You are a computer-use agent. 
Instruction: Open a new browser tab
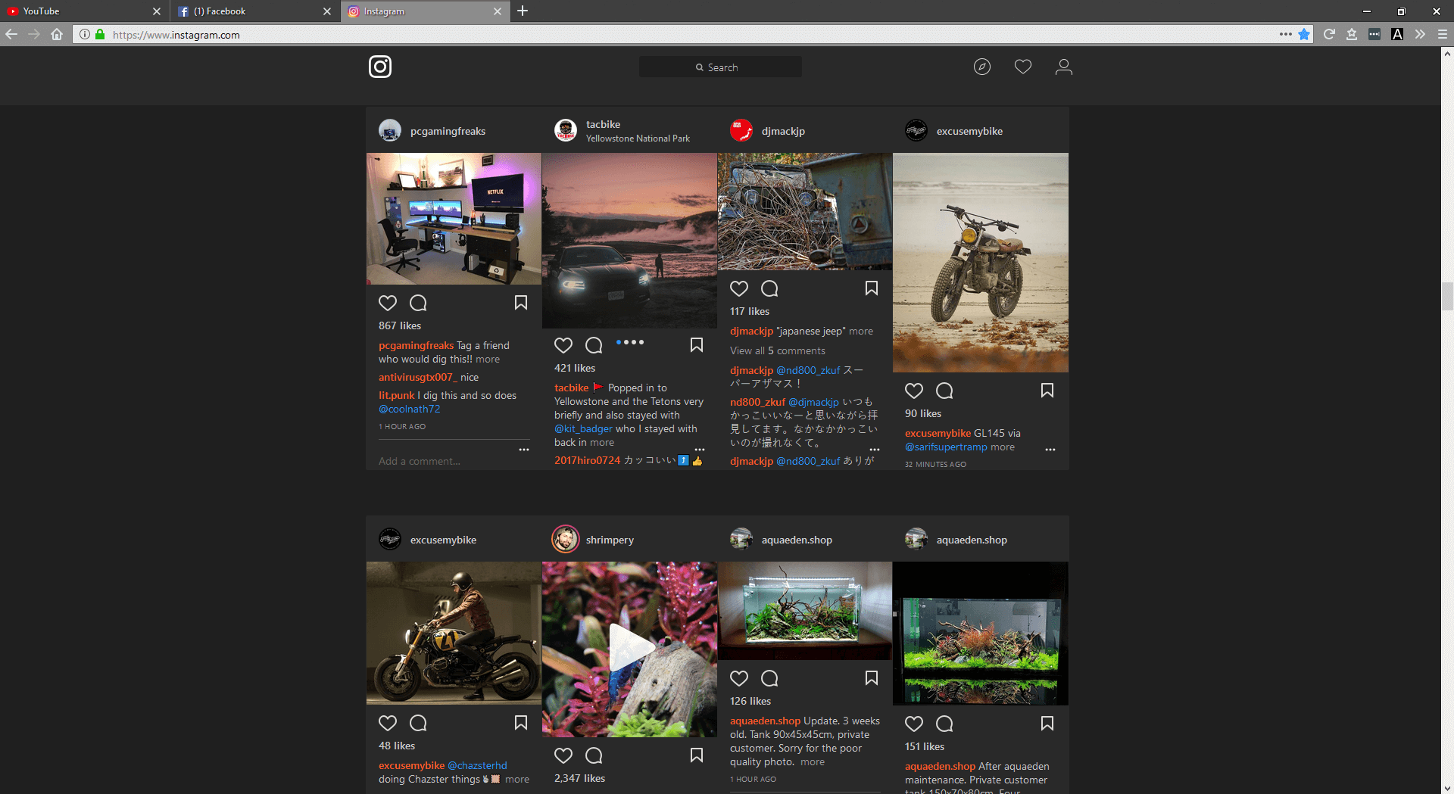523,11
